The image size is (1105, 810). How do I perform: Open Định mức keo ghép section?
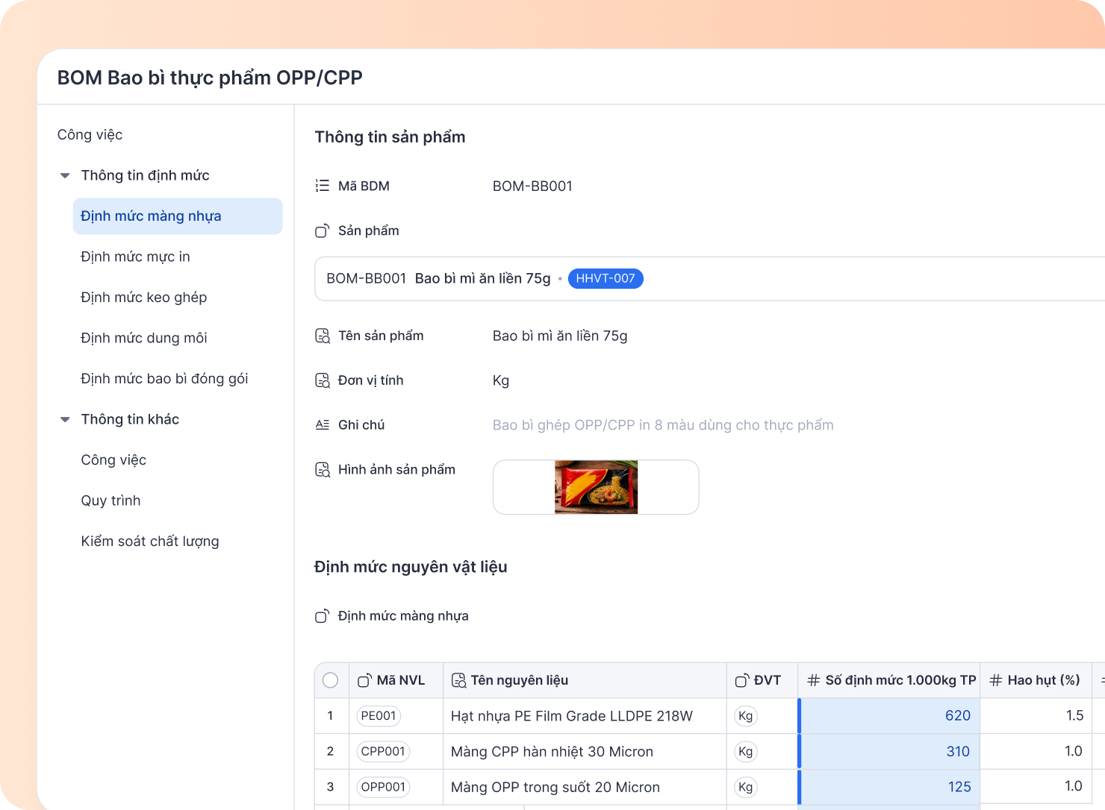[x=143, y=298]
